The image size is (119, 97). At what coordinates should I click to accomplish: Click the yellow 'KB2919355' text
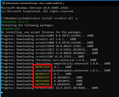(42, 78)
